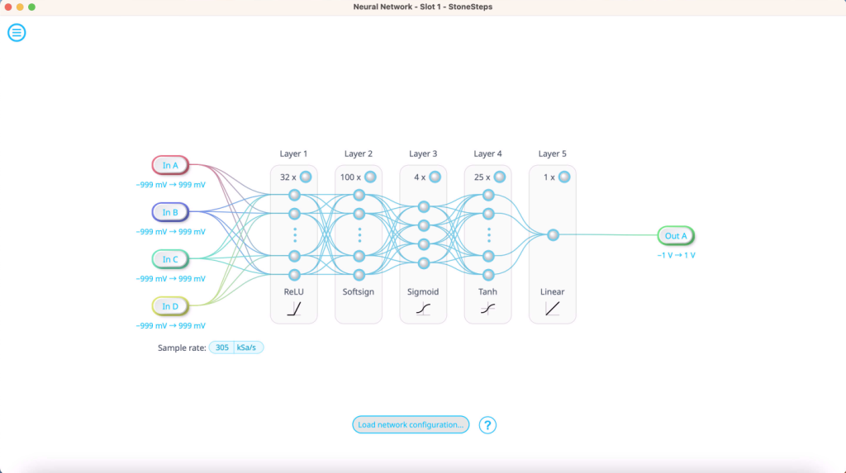Select the In B input block
The width and height of the screenshot is (846, 473).
pyautogui.click(x=170, y=212)
